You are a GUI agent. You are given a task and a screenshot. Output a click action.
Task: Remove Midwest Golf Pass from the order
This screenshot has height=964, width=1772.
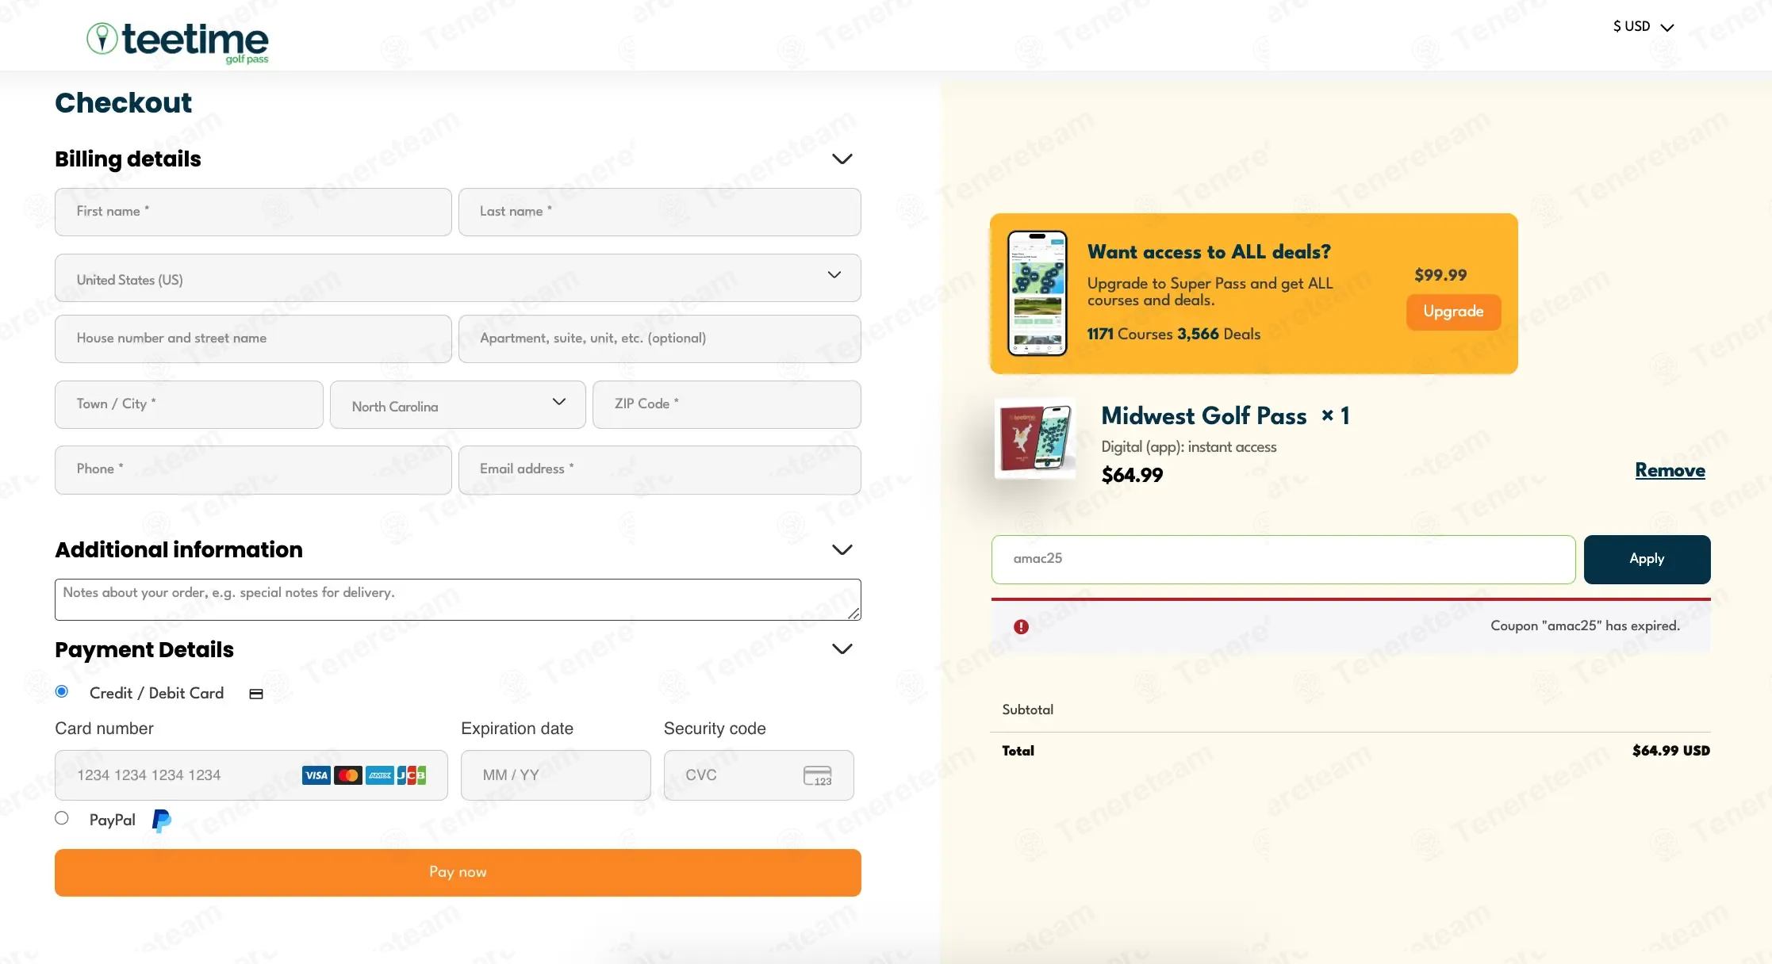tap(1670, 470)
